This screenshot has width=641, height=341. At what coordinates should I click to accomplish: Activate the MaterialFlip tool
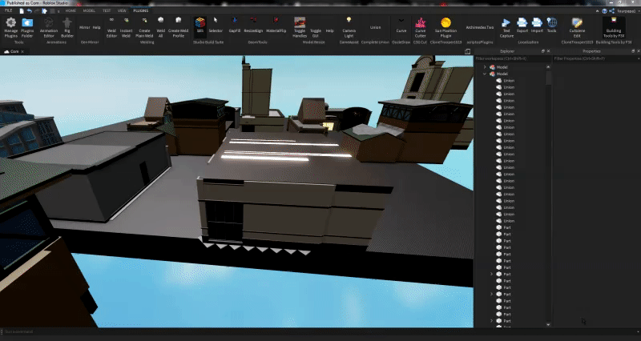(x=276, y=25)
